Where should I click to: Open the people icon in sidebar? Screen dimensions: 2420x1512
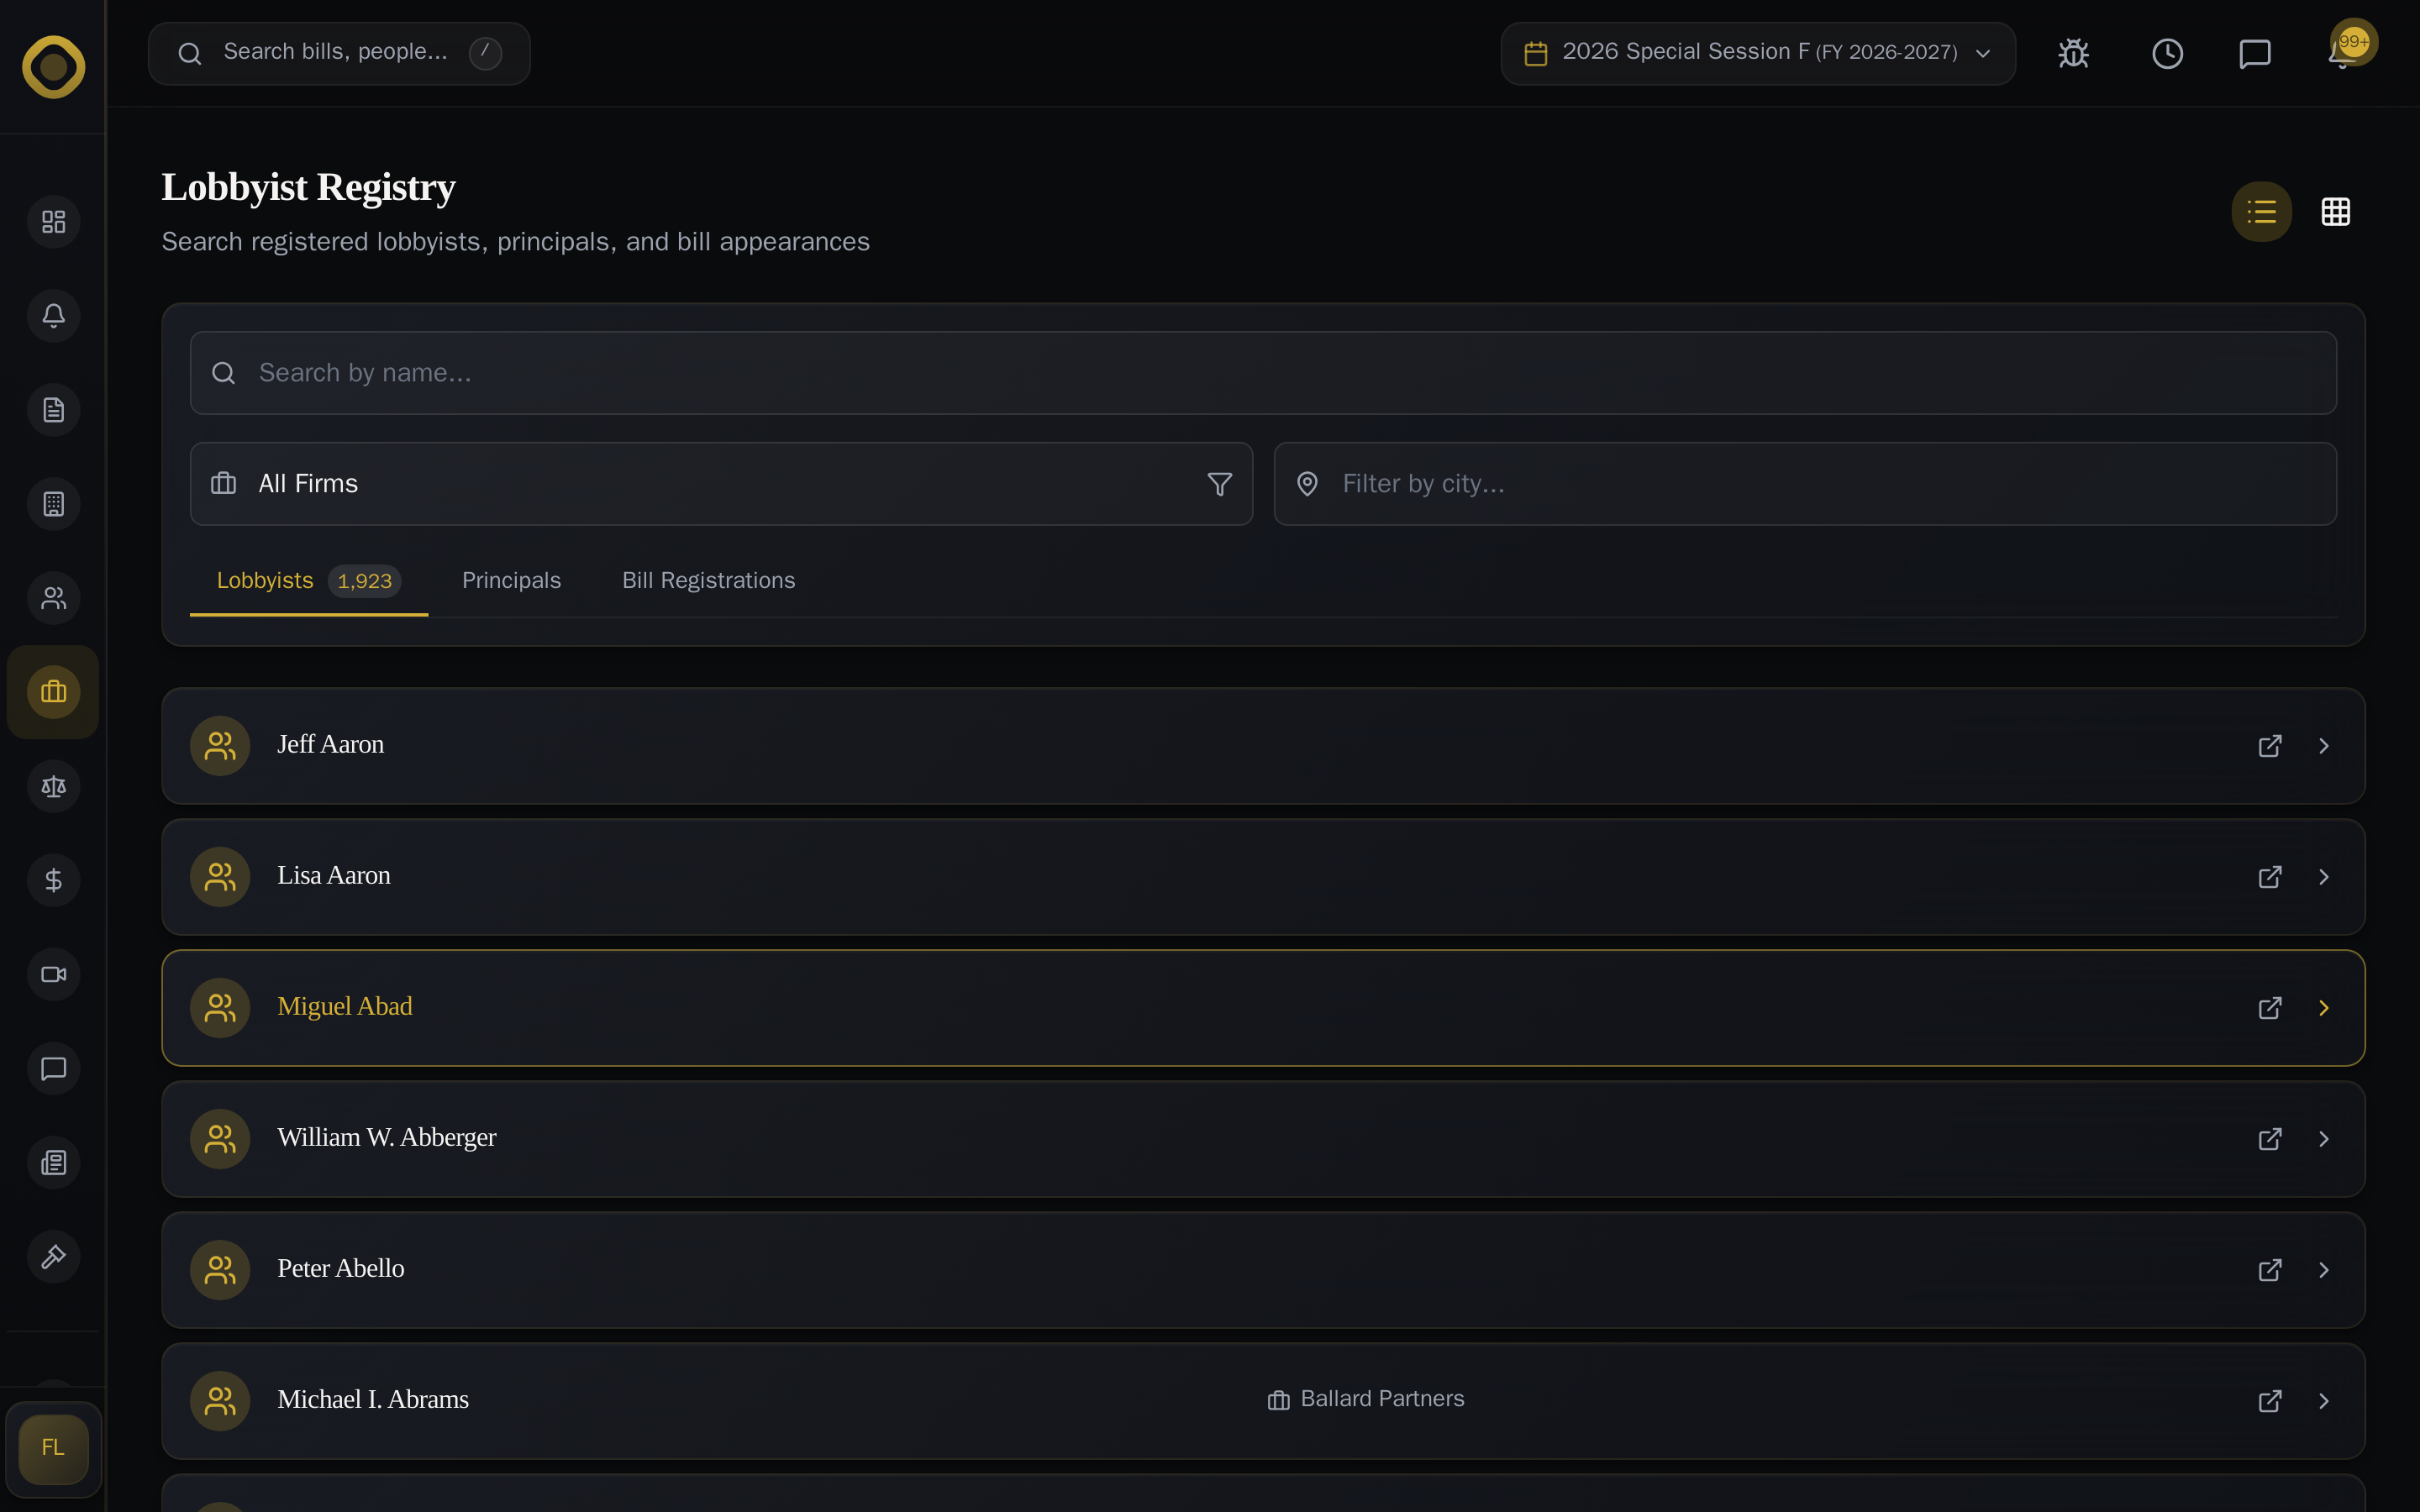click(x=53, y=598)
